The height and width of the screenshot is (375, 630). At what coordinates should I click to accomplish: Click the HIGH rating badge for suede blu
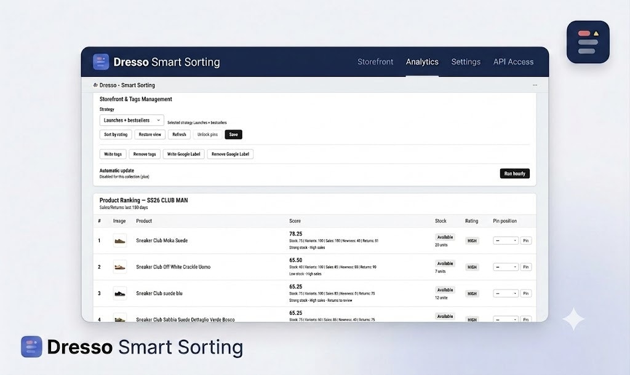pyautogui.click(x=472, y=294)
